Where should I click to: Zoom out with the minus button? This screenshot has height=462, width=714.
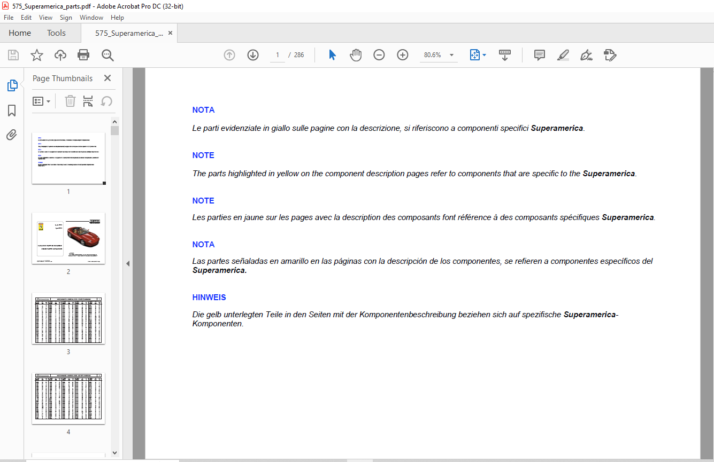point(379,55)
